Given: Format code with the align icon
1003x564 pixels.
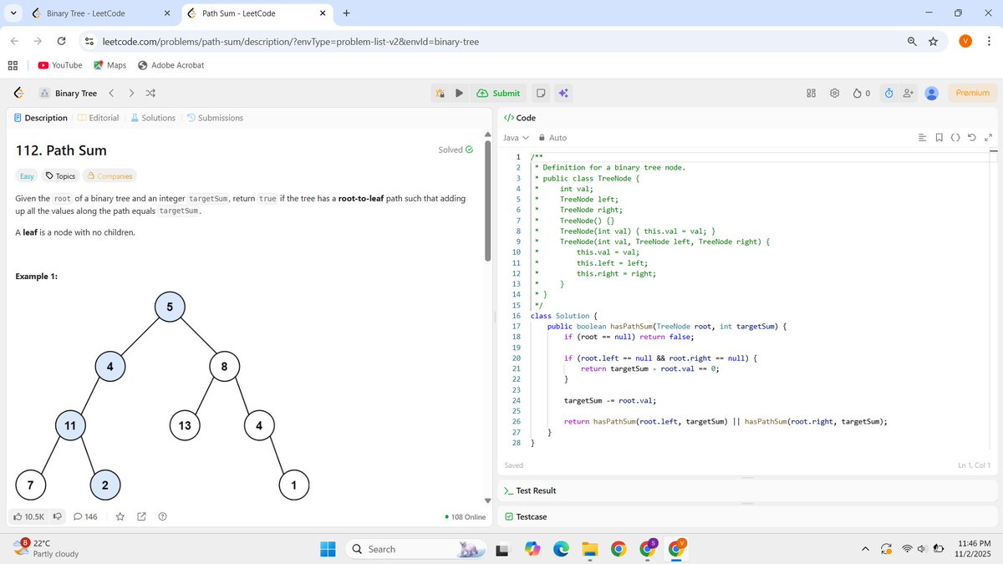Looking at the screenshot, I should pyautogui.click(x=922, y=138).
